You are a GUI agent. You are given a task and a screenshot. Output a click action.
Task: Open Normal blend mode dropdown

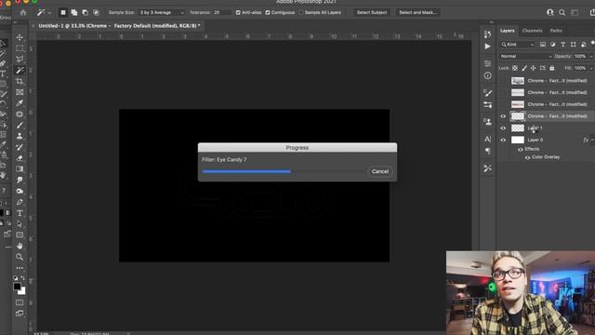(x=525, y=56)
